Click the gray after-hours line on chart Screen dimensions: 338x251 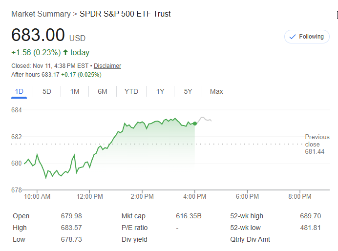pyautogui.click(x=204, y=119)
